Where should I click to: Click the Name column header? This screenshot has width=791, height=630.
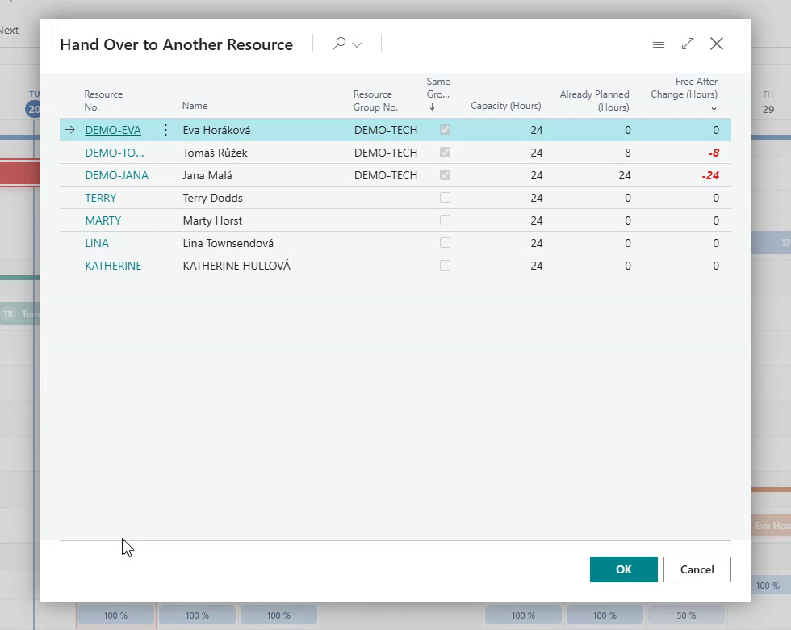195,106
